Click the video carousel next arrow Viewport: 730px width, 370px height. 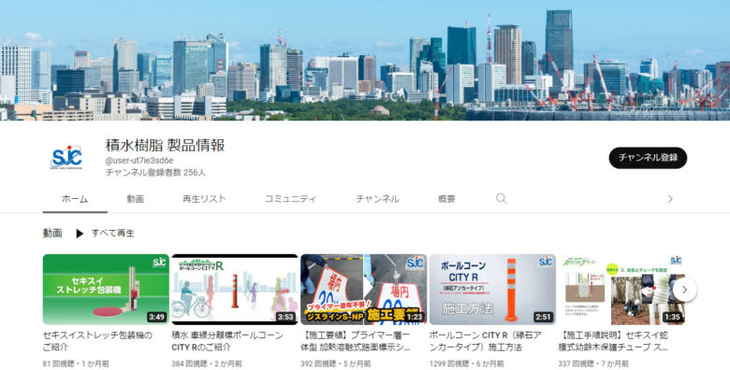684,290
